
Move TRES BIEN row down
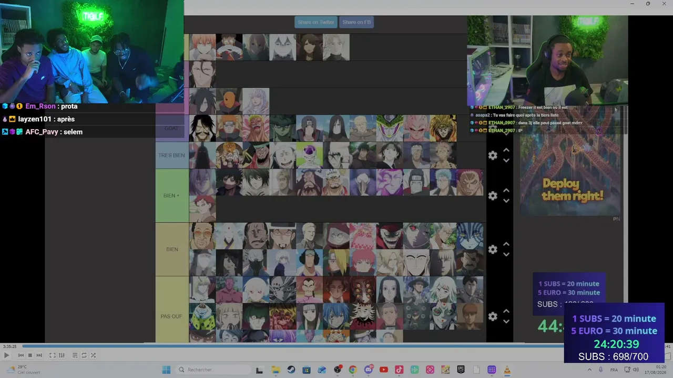tap(506, 161)
